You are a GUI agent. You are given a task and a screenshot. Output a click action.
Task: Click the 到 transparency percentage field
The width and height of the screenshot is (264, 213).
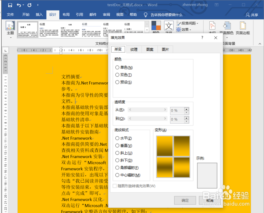click(x=177, y=119)
